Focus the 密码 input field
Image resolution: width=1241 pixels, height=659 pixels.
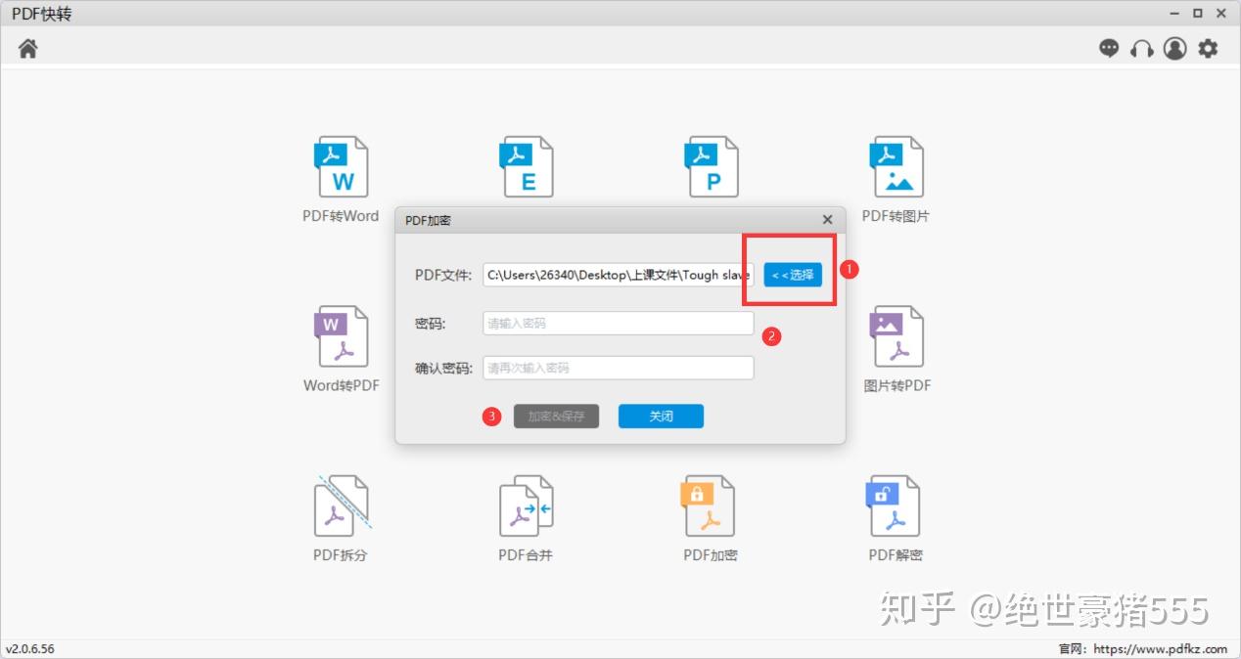[619, 323]
